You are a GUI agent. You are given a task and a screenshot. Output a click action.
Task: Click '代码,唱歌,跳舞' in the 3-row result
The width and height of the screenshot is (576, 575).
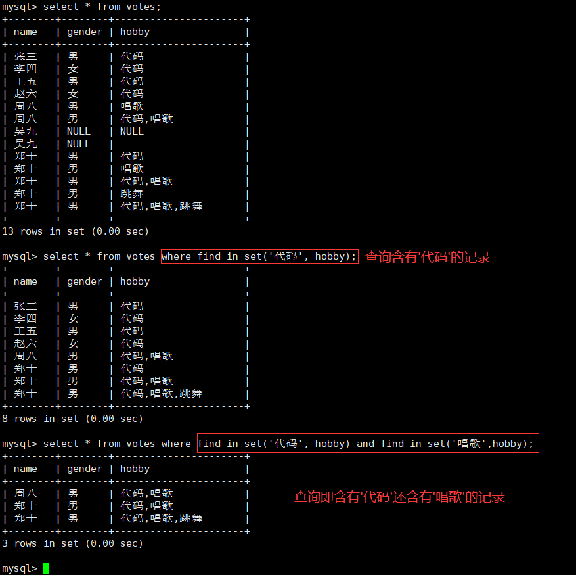[162, 518]
